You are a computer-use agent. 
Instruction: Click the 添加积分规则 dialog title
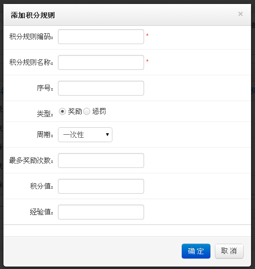coord(33,15)
